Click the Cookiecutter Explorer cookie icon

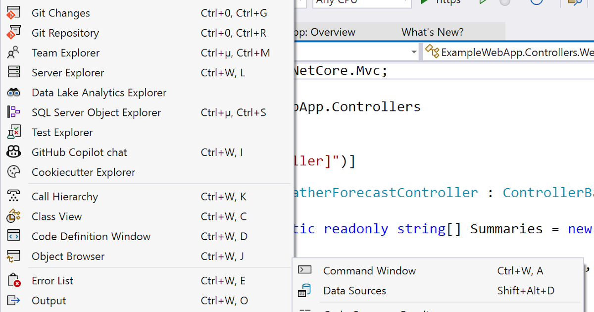14,172
